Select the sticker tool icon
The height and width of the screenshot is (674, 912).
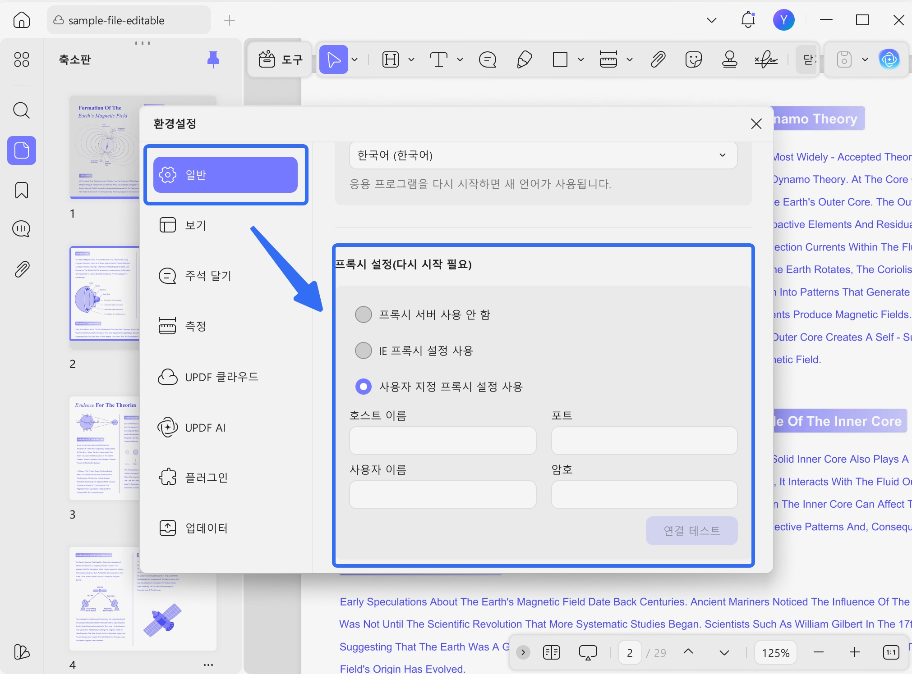click(693, 59)
